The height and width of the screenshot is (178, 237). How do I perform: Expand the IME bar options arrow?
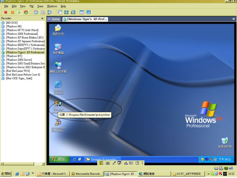(142, 163)
